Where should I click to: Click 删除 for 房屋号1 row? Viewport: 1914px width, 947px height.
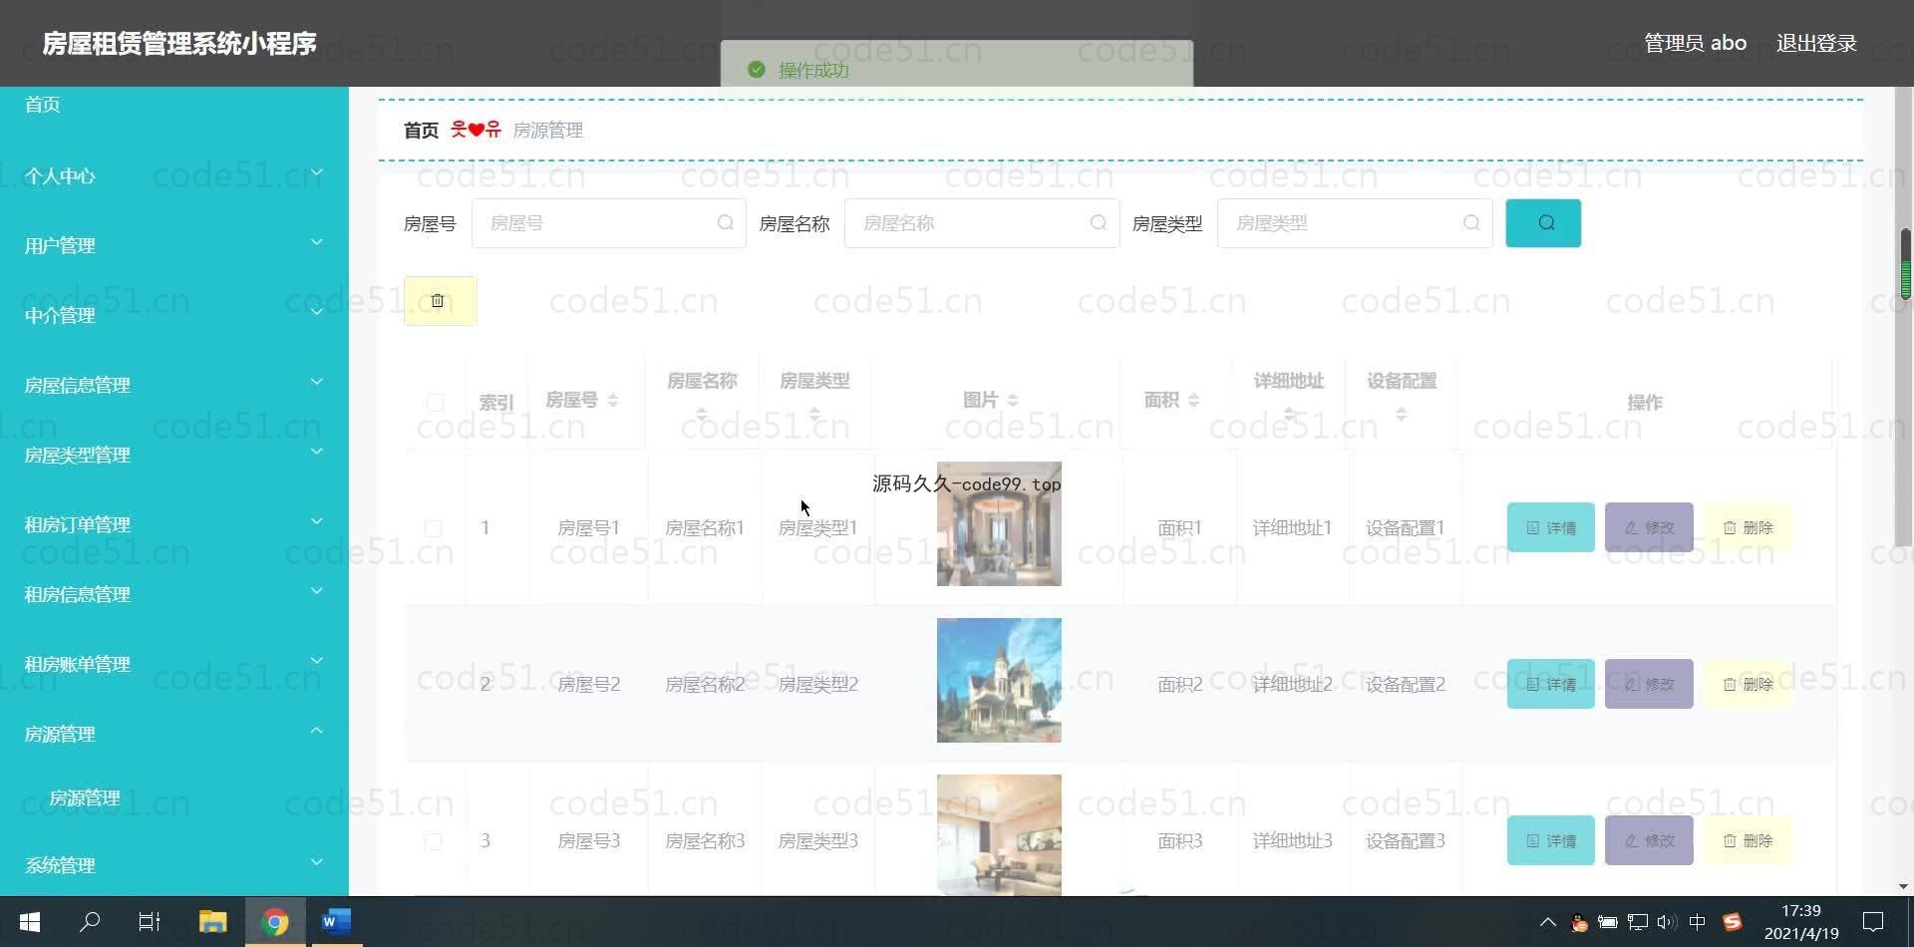(1748, 527)
